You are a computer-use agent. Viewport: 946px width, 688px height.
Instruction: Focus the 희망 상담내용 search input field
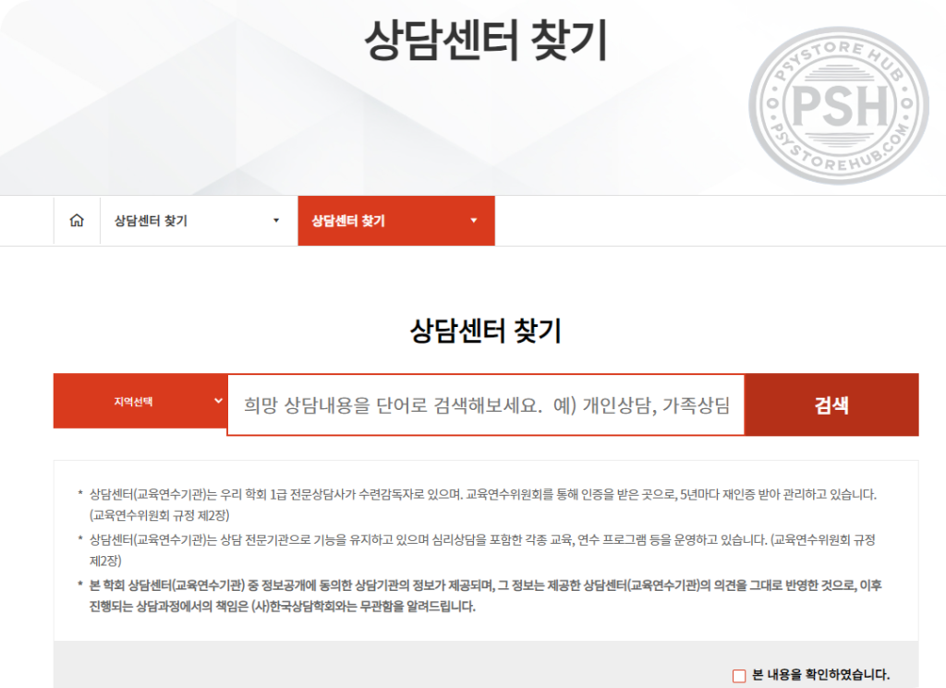(x=486, y=404)
